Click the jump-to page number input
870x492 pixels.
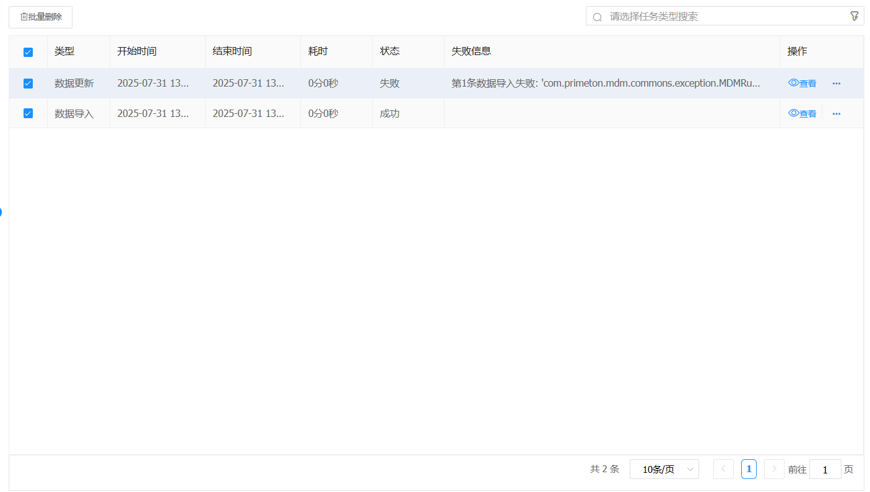(x=825, y=470)
